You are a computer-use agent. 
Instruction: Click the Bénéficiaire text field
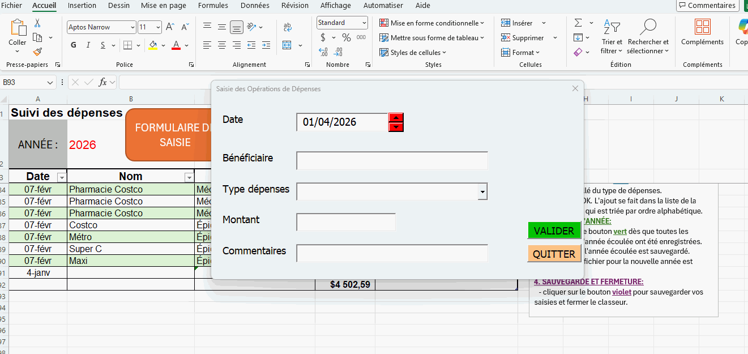point(392,161)
